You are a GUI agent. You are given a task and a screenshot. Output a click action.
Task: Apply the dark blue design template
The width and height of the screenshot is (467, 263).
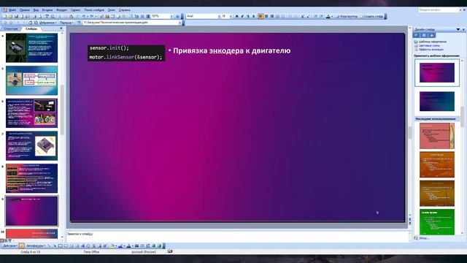(x=437, y=102)
